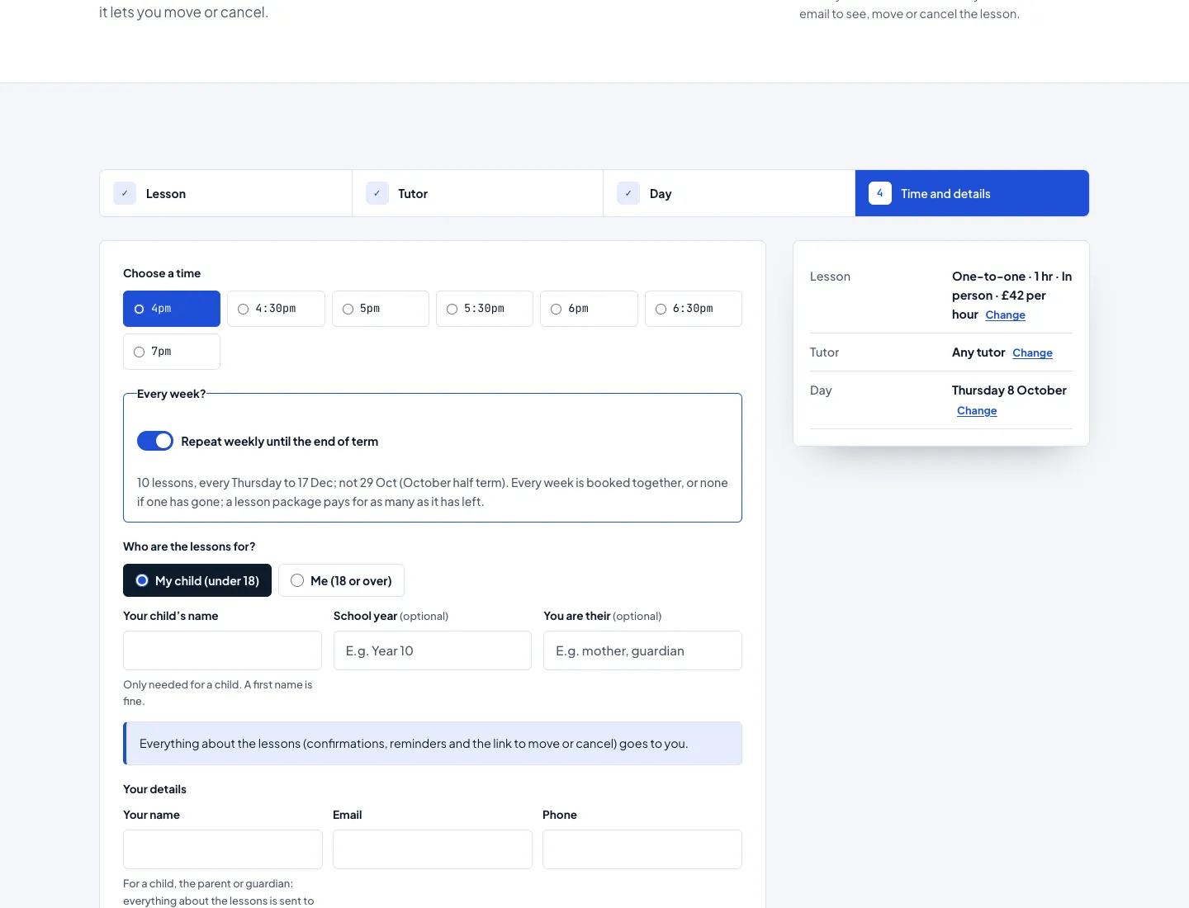Click 'Only needed for a child' hint
Image resolution: width=1189 pixels, height=908 pixels.
218,693
